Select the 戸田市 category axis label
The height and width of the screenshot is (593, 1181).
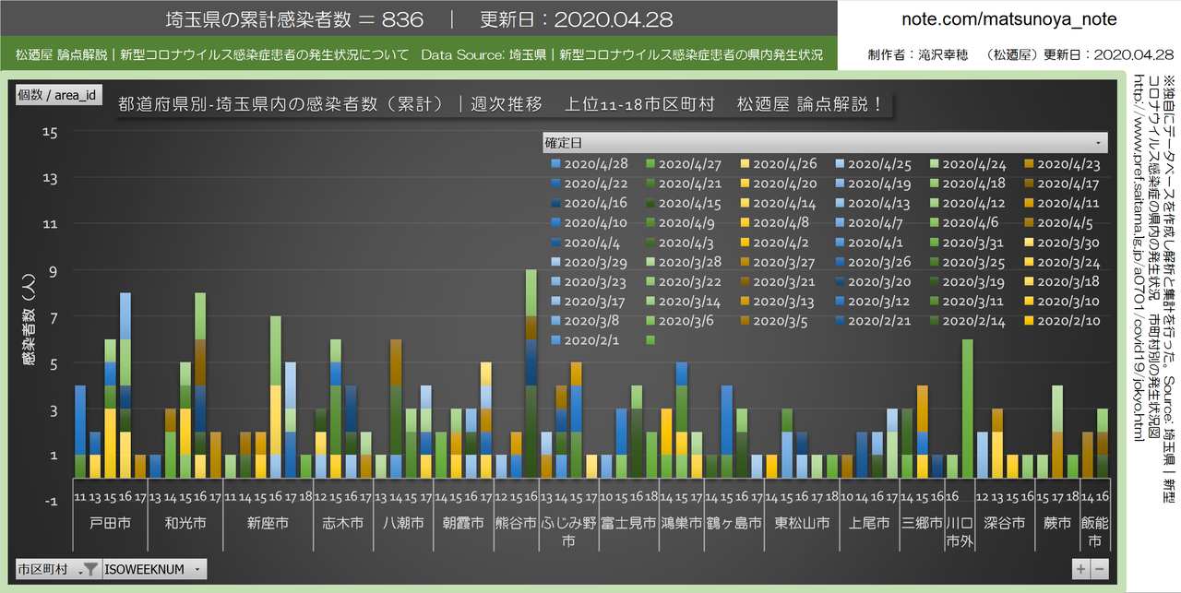pyautogui.click(x=109, y=523)
